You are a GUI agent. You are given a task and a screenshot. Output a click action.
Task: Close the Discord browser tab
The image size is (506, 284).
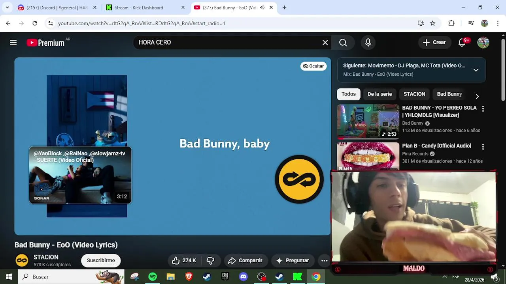(x=94, y=7)
